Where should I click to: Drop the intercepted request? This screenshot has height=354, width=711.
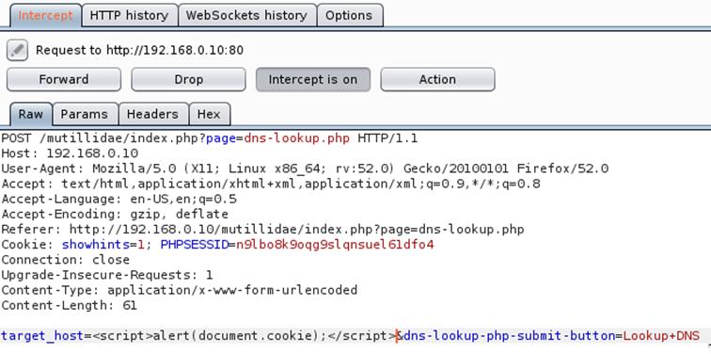[x=188, y=79]
